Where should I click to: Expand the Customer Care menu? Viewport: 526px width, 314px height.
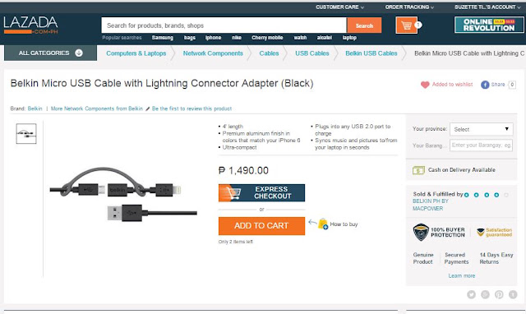coord(339,7)
